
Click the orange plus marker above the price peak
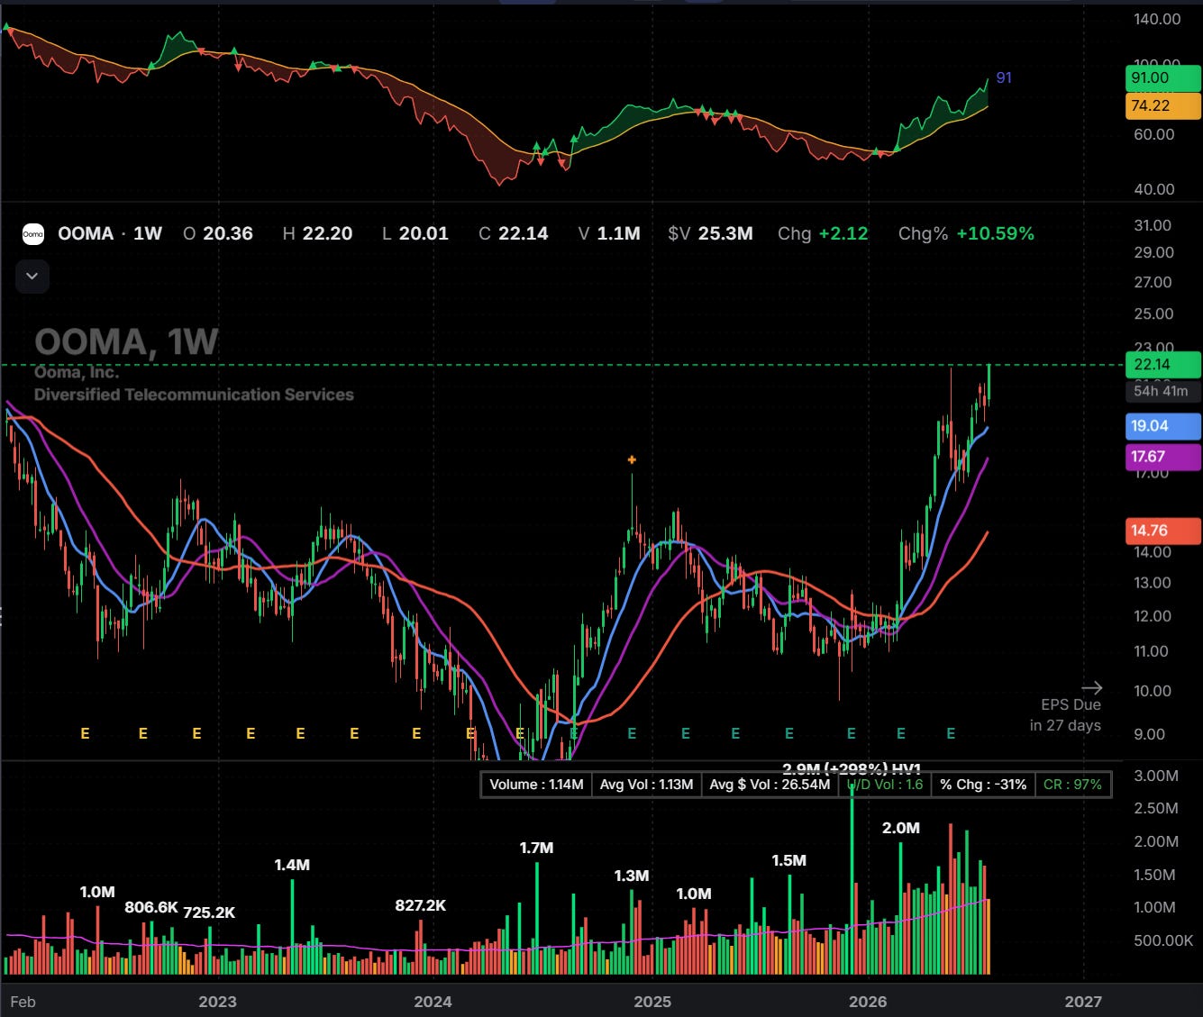pyautogui.click(x=632, y=459)
